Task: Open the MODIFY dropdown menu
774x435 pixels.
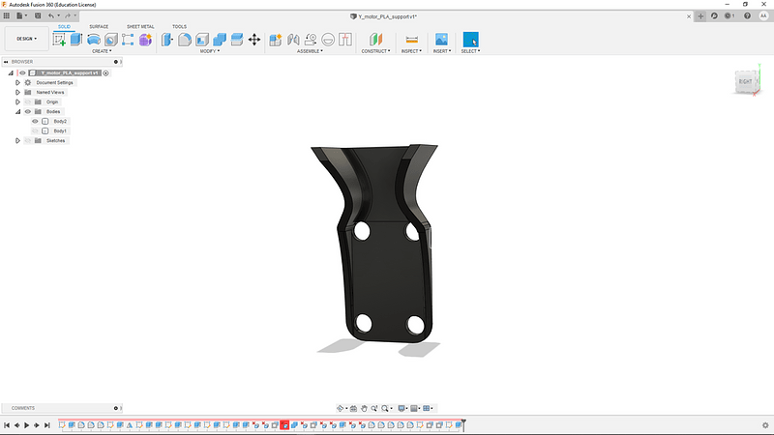Action: 210,51
